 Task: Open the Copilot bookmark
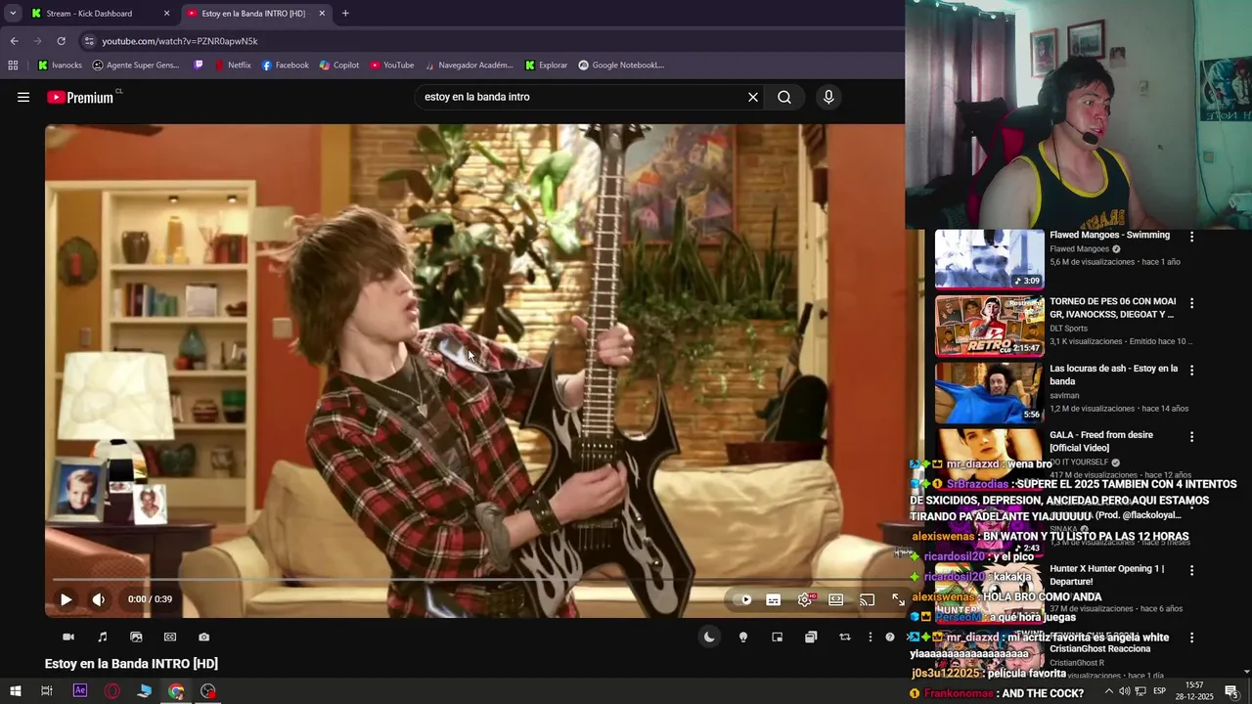(339, 66)
